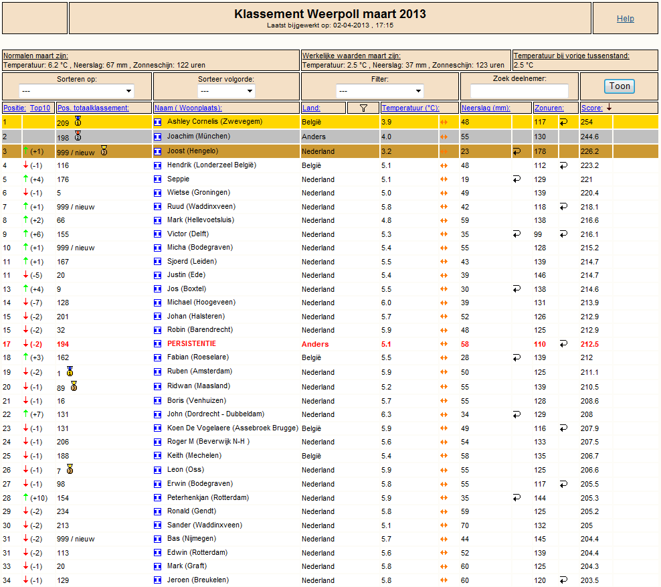Click the gold medal icon in Ashley's row

pyautogui.click(x=78, y=121)
